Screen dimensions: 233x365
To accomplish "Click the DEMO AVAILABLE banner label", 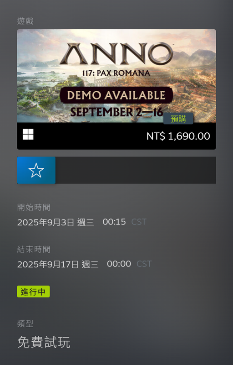I will [x=116, y=95].
